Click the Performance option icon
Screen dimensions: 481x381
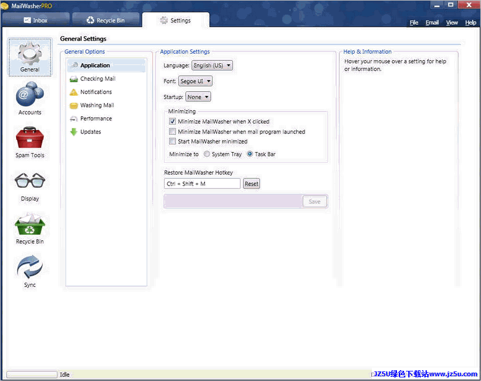74,119
